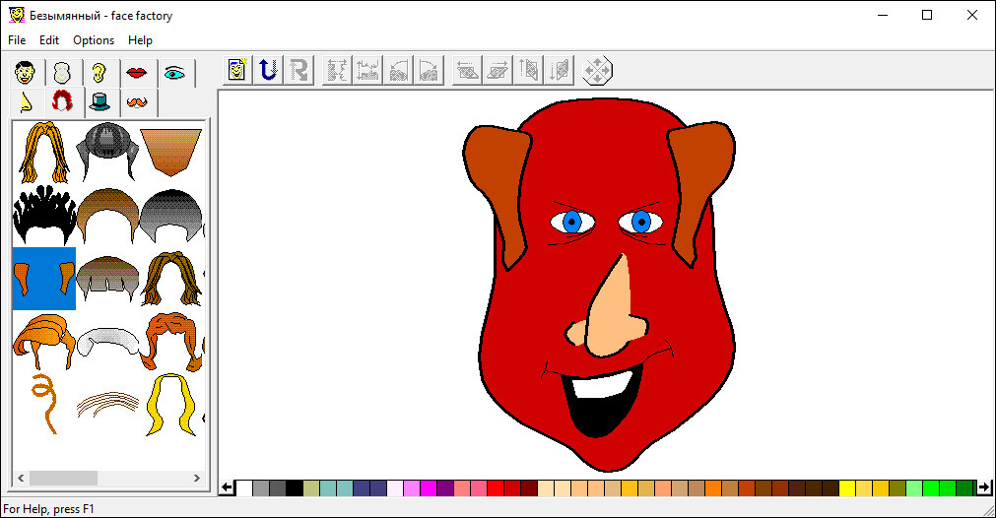This screenshot has width=996, height=518.
Task: Pick the gray bowl cut hair thumbnail
Action: point(170,216)
